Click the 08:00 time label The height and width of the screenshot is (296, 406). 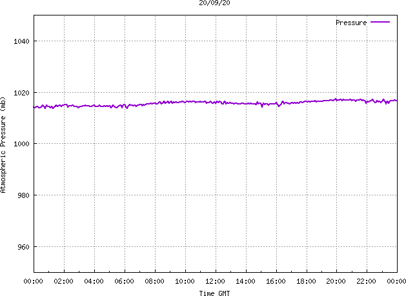coord(154,281)
